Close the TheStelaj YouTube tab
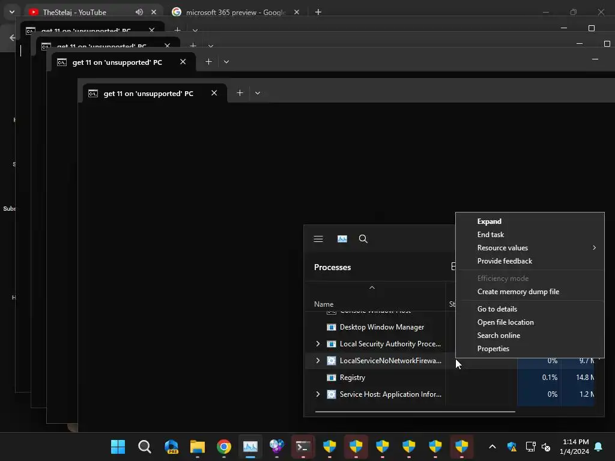The image size is (615, 461). (154, 12)
